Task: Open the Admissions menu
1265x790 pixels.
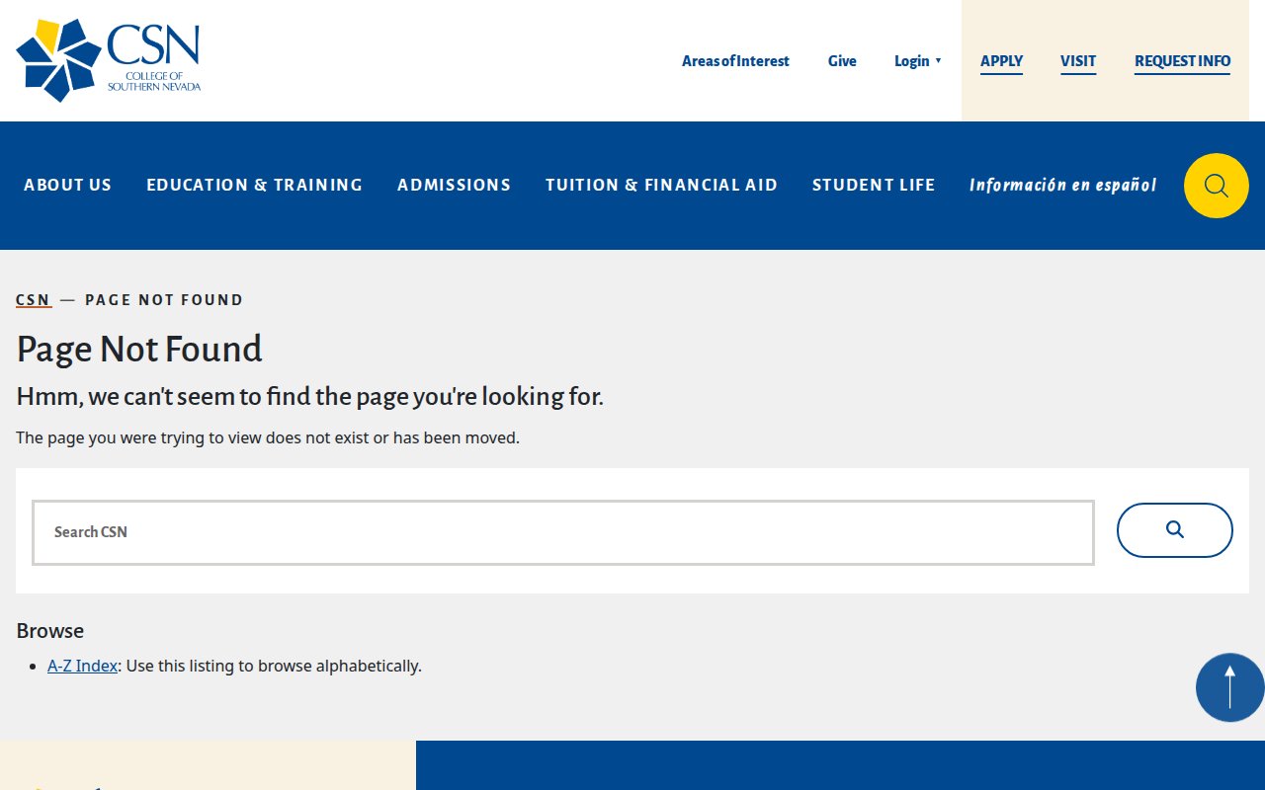Action: coord(454,185)
